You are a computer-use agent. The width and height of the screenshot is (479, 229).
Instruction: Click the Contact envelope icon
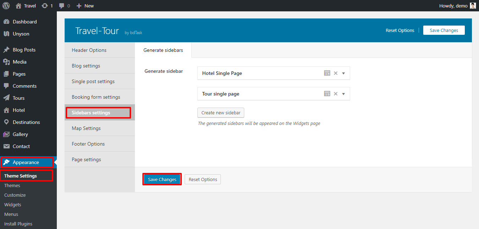point(6,146)
